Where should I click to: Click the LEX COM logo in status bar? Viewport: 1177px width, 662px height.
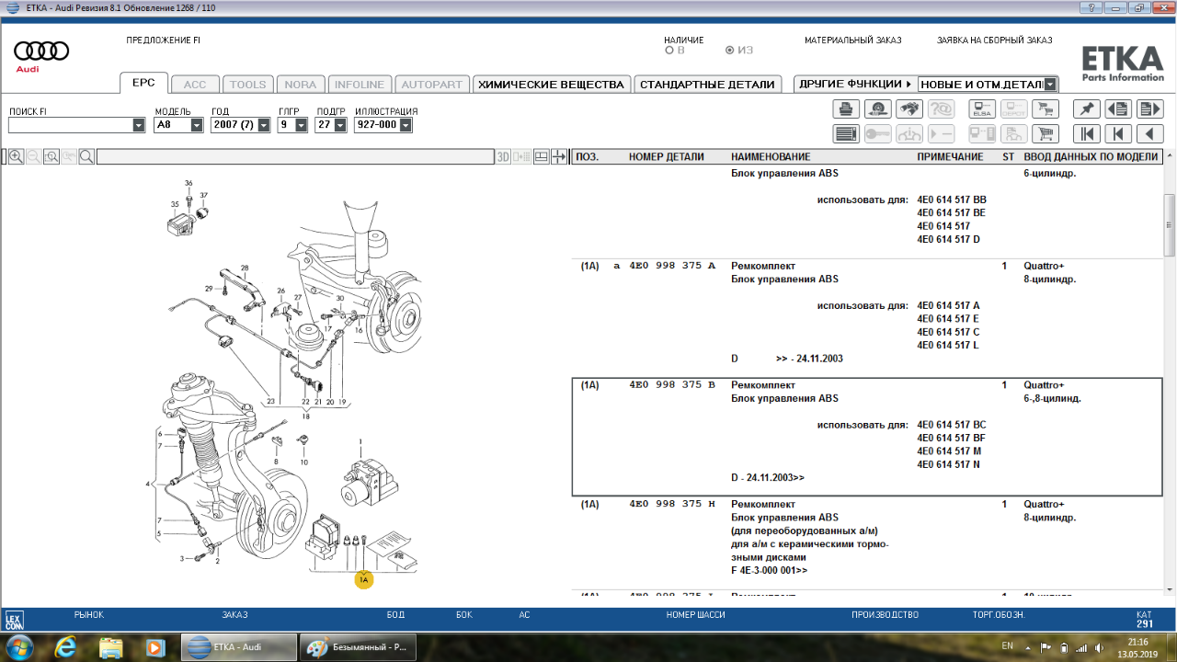coord(15,620)
